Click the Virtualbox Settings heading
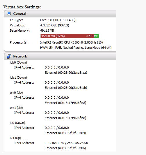This screenshot has width=146, height=155. (22, 7)
